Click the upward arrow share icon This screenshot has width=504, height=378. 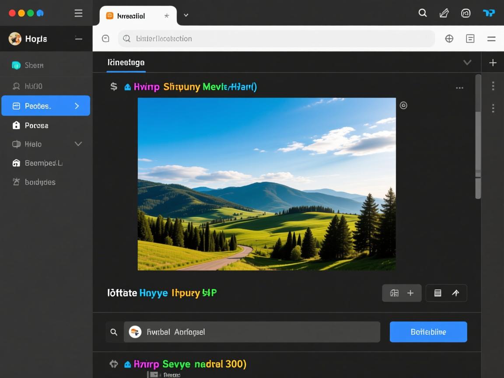(x=455, y=293)
